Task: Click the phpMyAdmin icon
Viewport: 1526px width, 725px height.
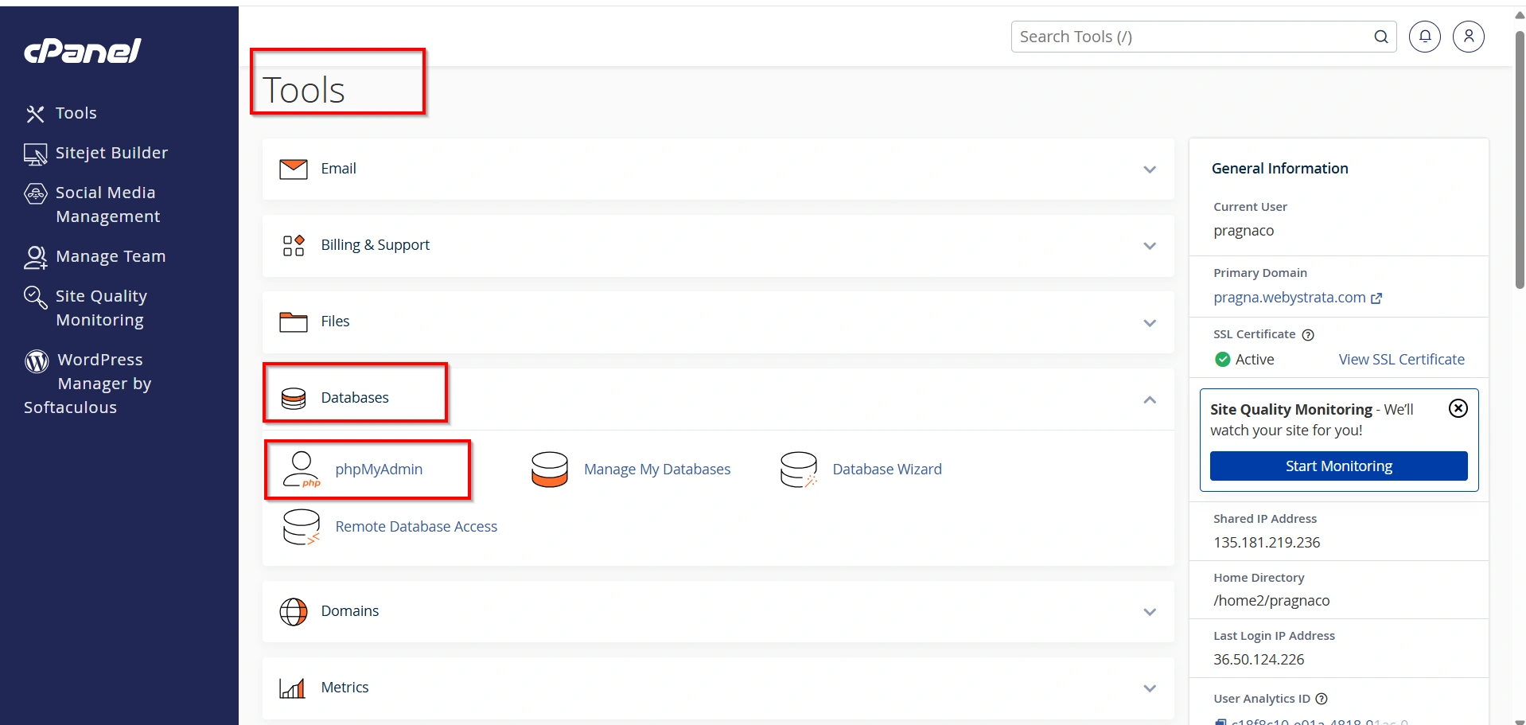Action: point(302,470)
